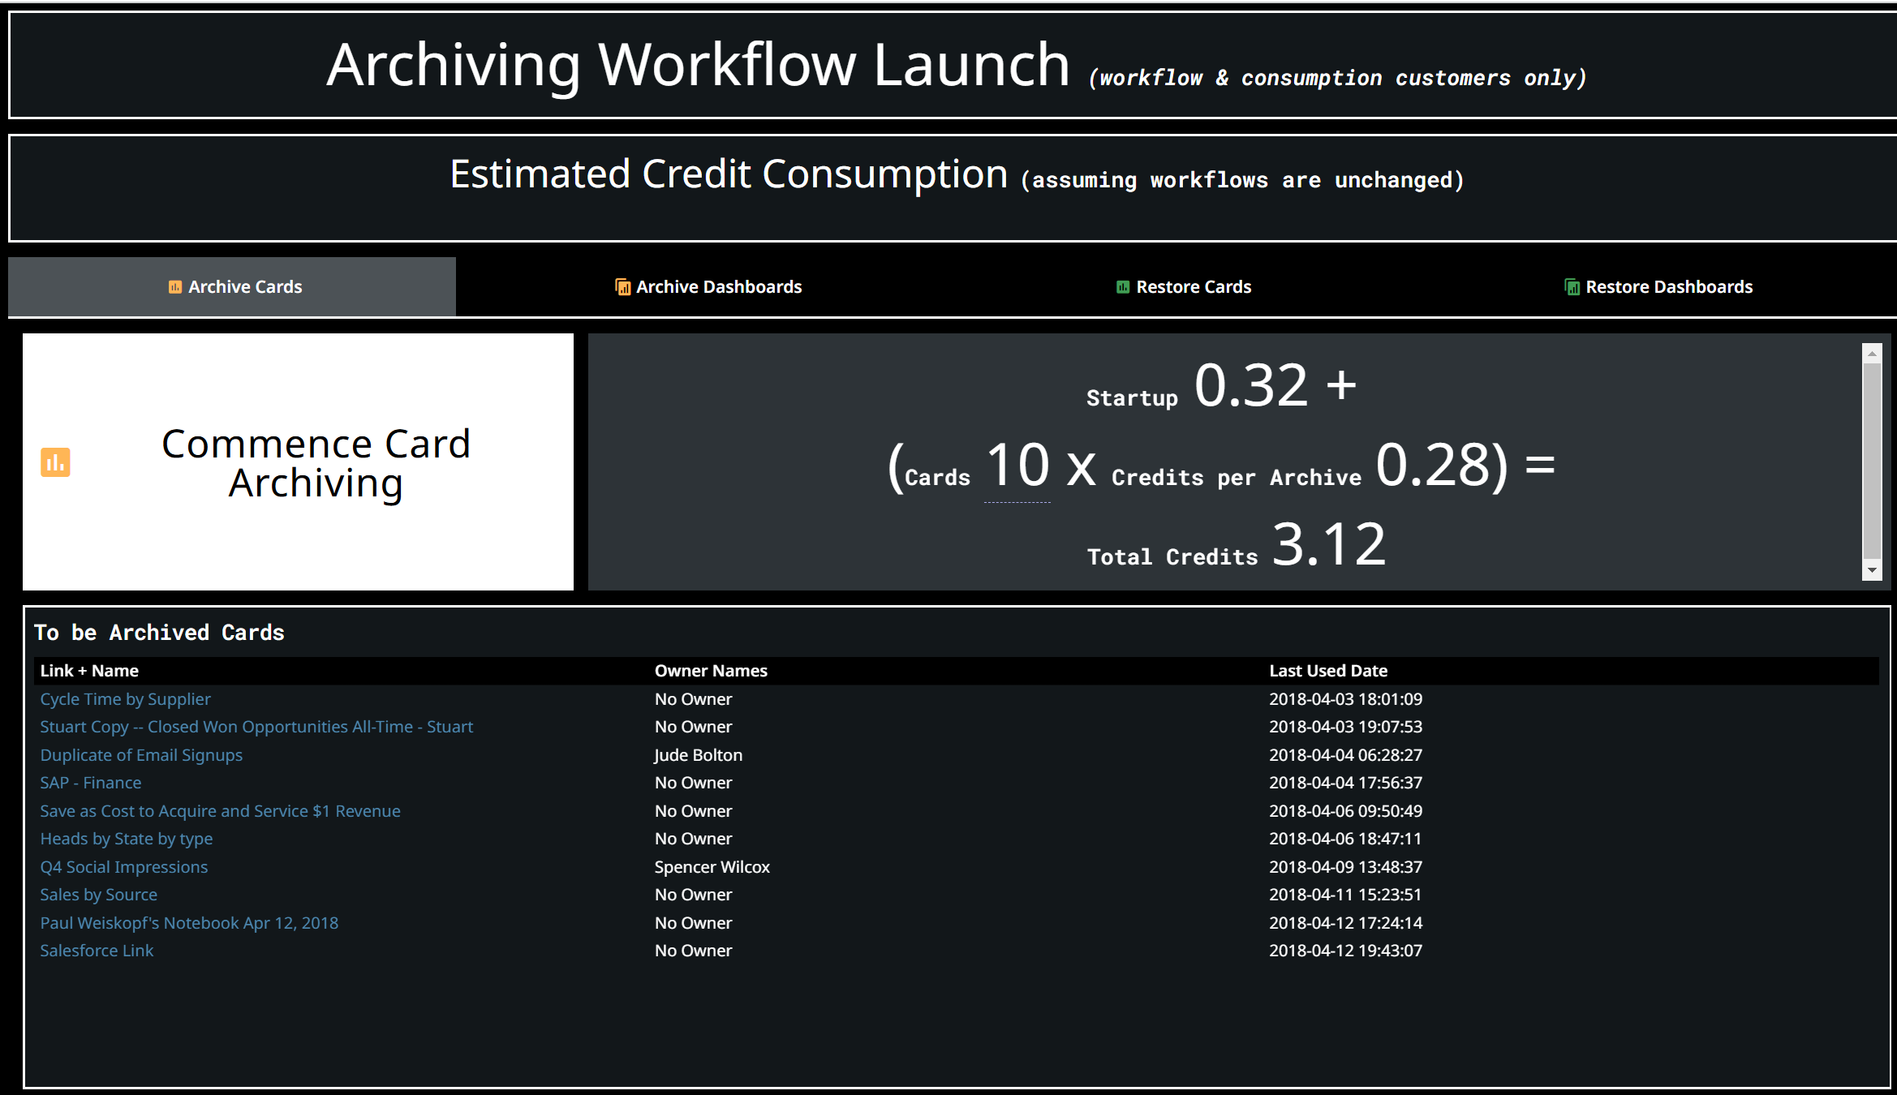
Task: Open Save as Cost to Acquire link
Action: point(220,811)
